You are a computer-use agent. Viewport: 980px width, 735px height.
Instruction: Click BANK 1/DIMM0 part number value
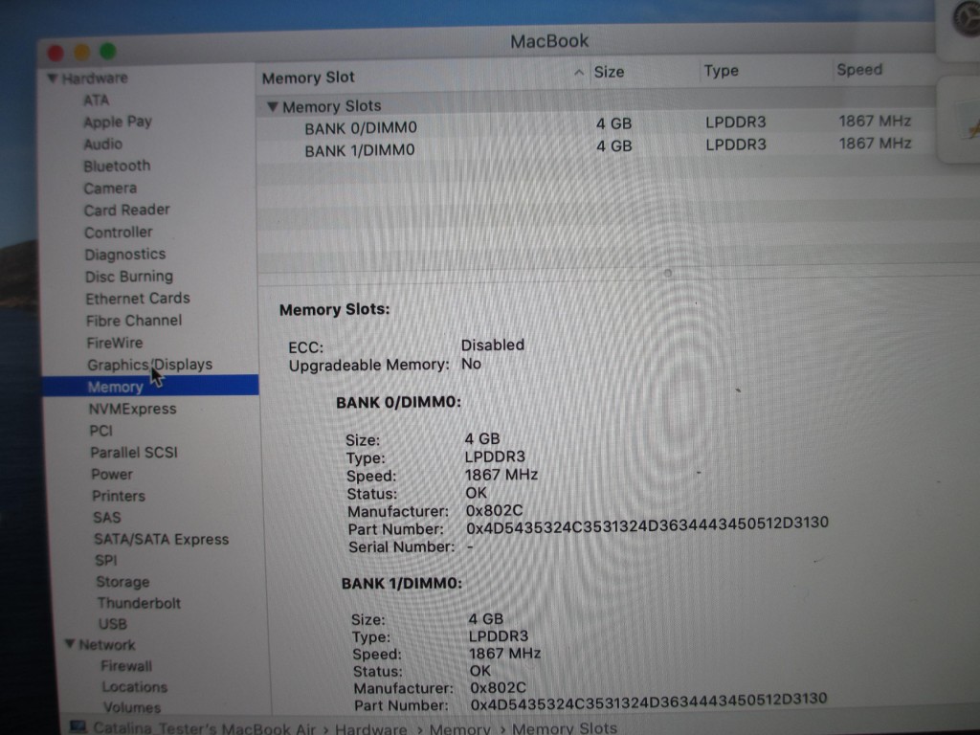[x=650, y=702]
